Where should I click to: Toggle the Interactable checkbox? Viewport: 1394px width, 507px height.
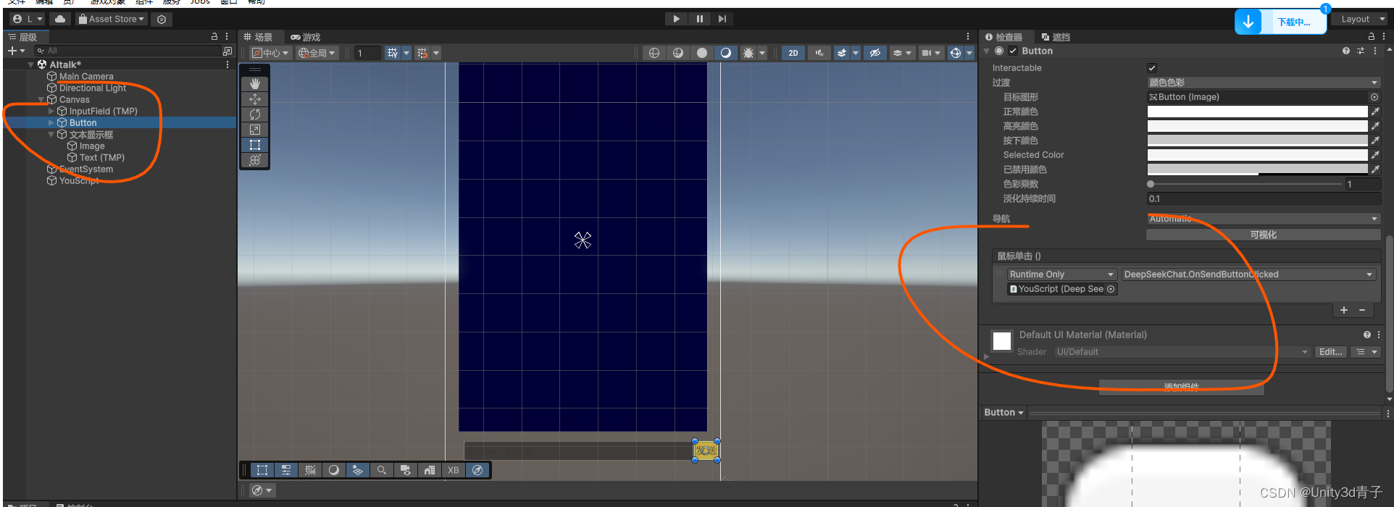(1152, 68)
